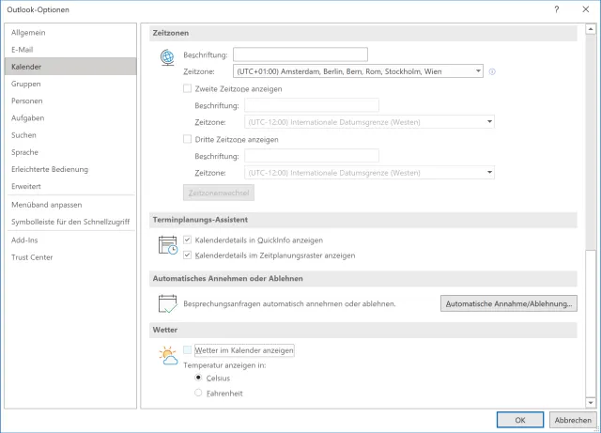Screen dimensions: 601x433
Task: Switch to E-Mail options category
Action: [23, 50]
